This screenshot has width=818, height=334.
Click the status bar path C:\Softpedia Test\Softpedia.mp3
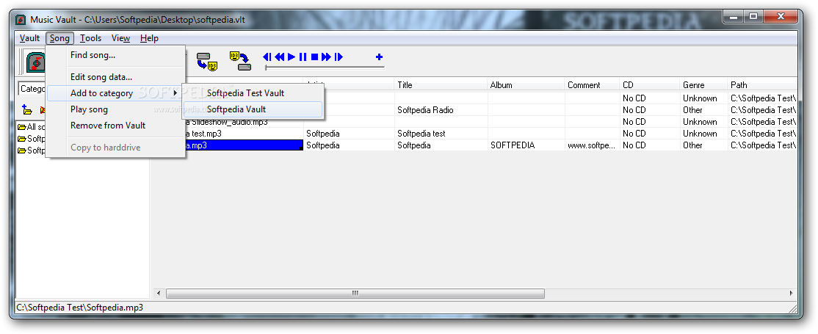tap(80, 308)
